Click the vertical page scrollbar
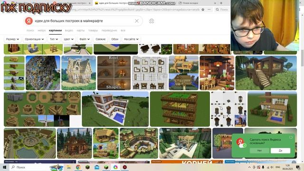 [x=302, y=58]
